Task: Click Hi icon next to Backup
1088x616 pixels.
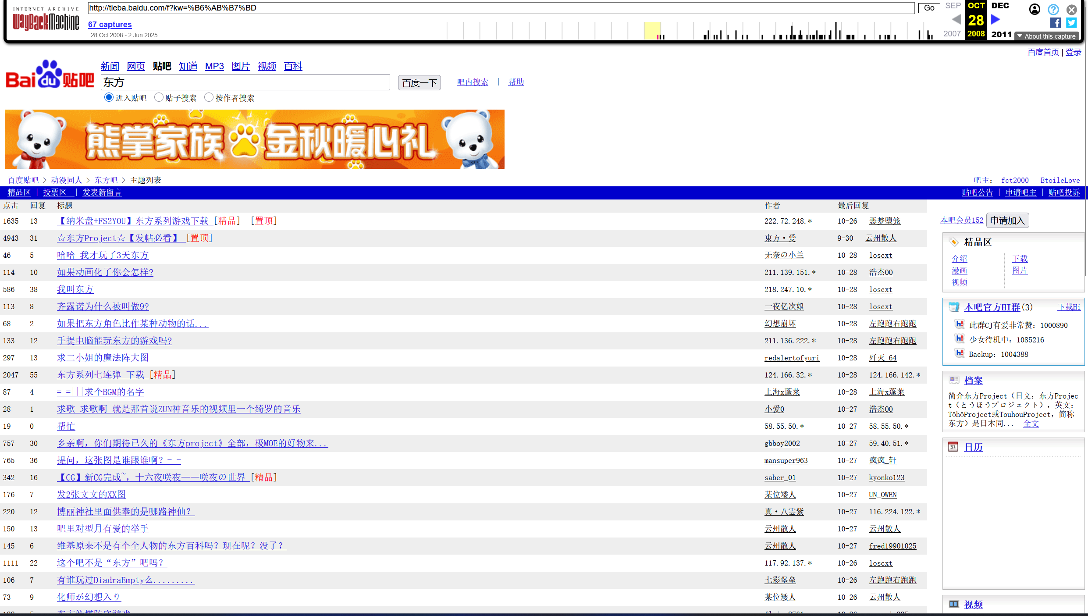Action: [960, 353]
